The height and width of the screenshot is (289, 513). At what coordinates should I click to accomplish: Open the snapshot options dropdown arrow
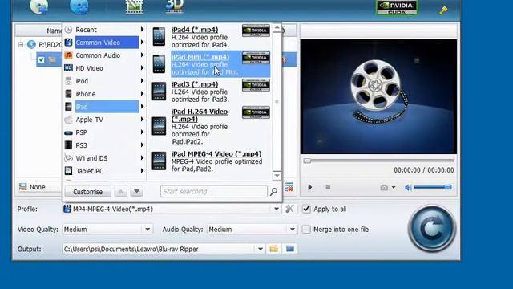coord(394,187)
